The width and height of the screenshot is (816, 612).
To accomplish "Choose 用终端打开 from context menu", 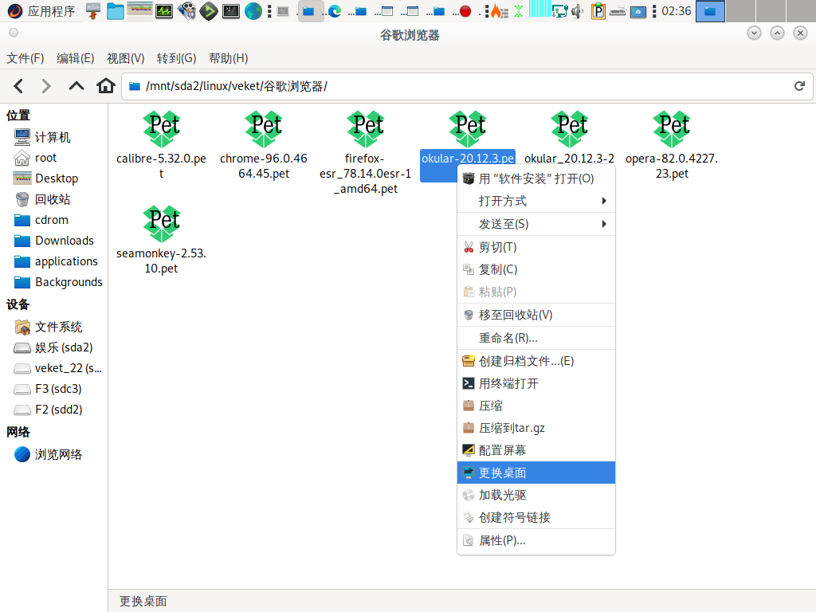I will (x=536, y=383).
